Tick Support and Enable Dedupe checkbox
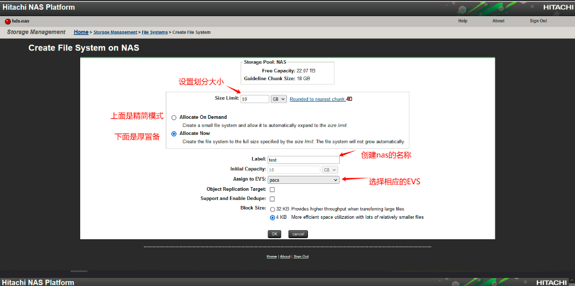575x286 pixels. pos(272,199)
